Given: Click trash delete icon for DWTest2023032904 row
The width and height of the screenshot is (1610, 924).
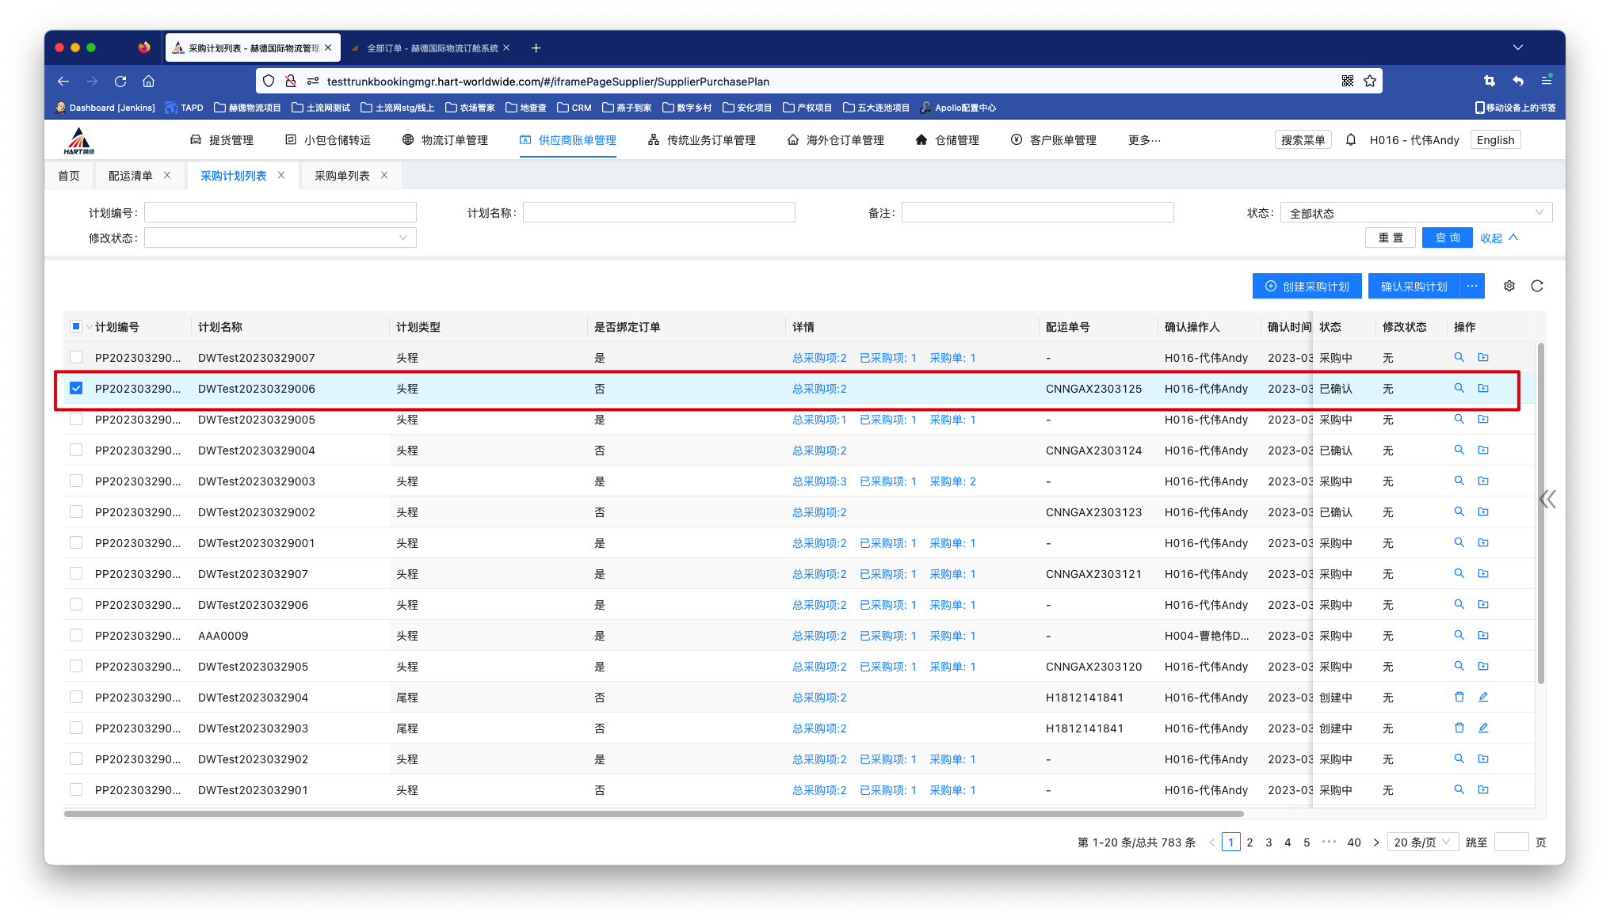Looking at the screenshot, I should tap(1459, 697).
